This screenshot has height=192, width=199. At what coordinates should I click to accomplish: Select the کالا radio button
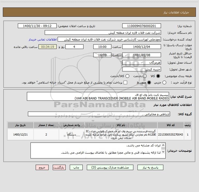coord(158,76)
